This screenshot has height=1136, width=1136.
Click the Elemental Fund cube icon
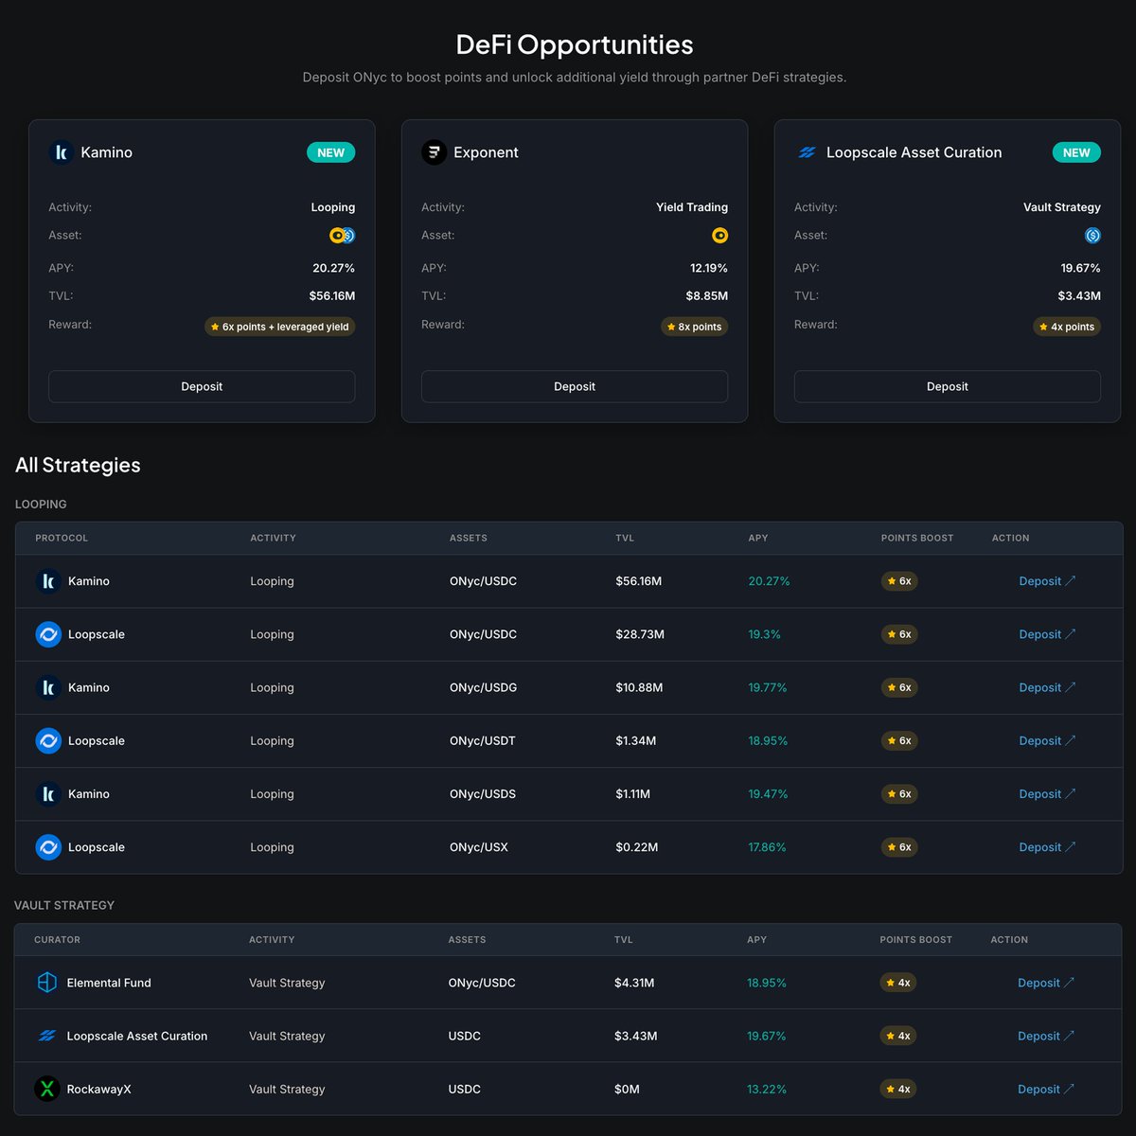[x=46, y=983]
